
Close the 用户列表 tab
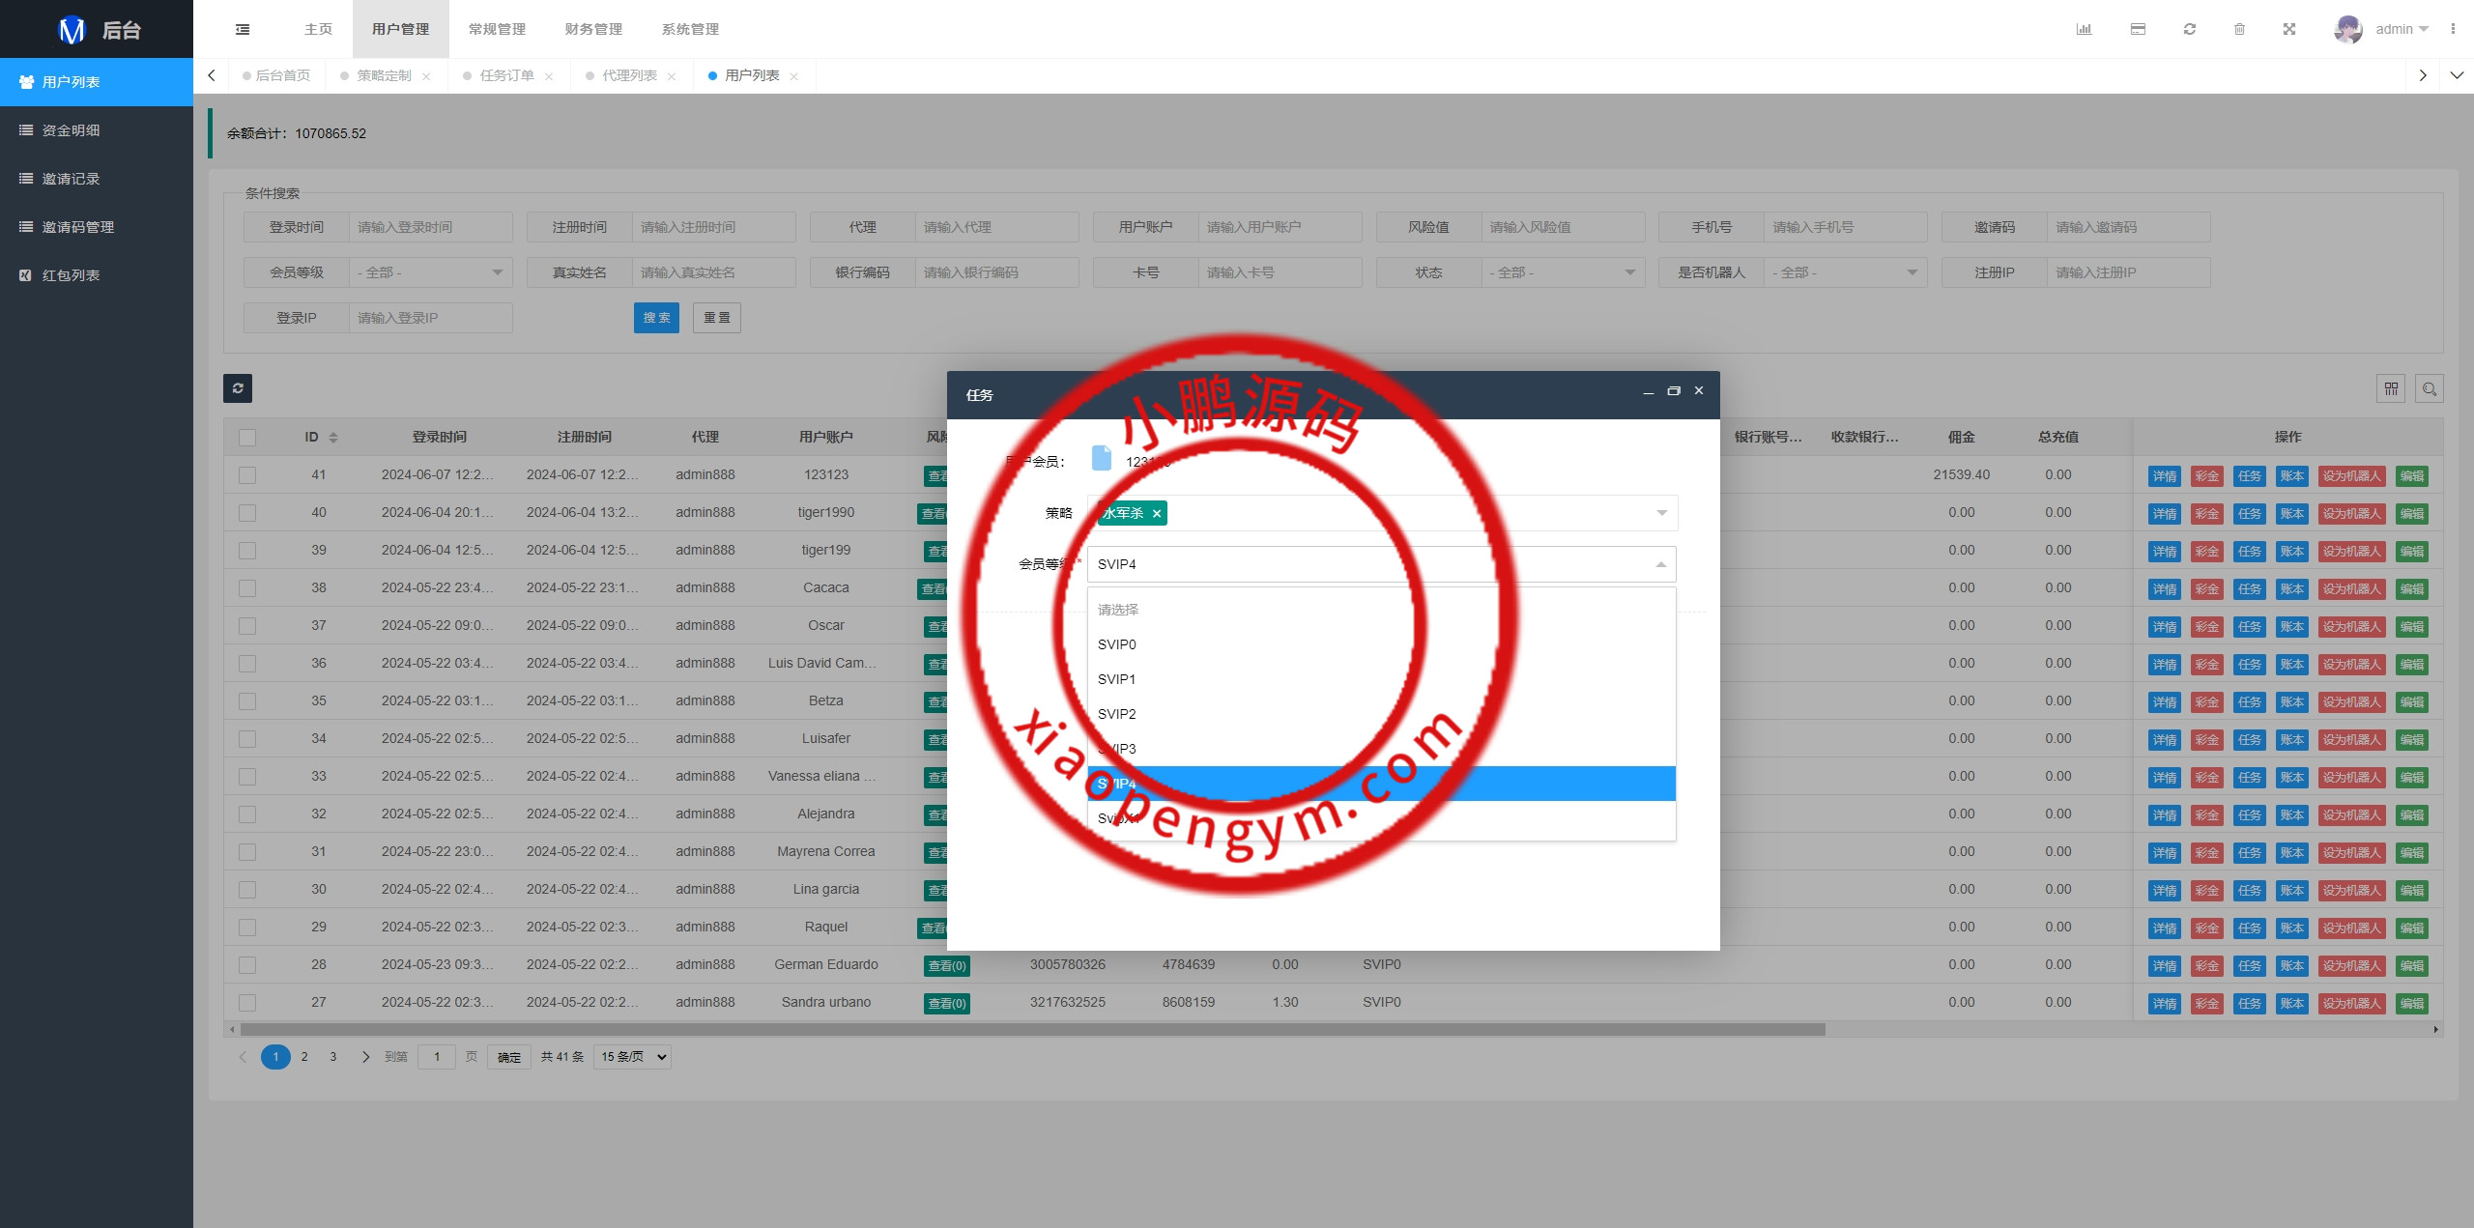794,76
